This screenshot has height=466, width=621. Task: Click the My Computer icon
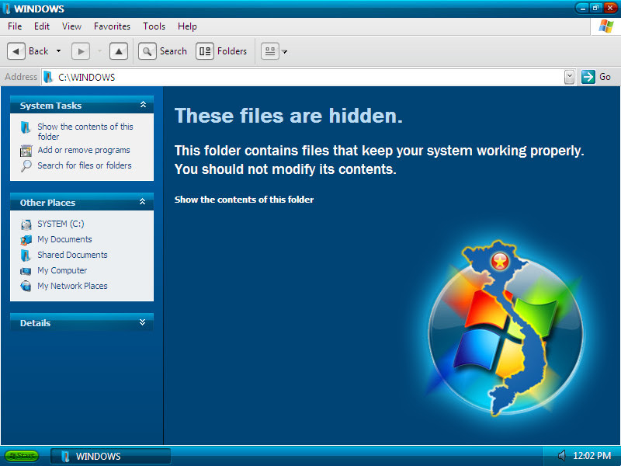click(26, 271)
